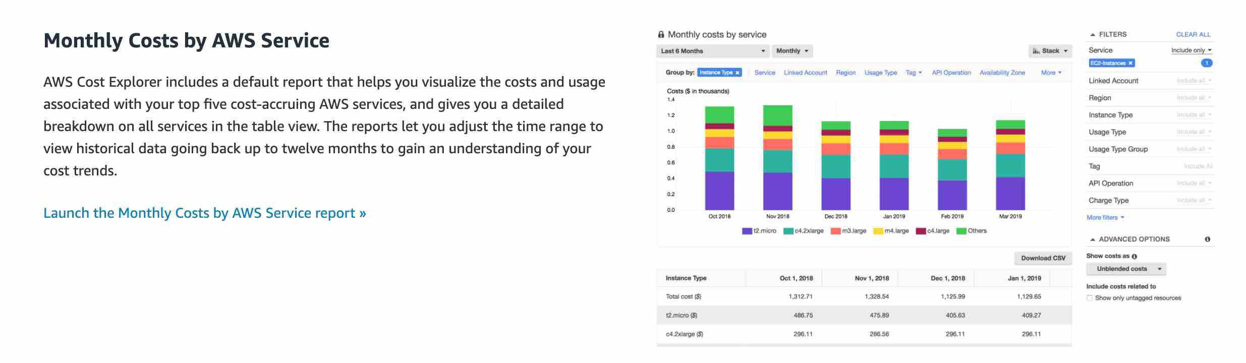The image size is (1246, 363).
Task: Remove the EC2-Instances service filter chip
Action: pos(1130,63)
